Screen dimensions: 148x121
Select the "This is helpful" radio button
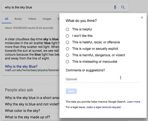67,29
